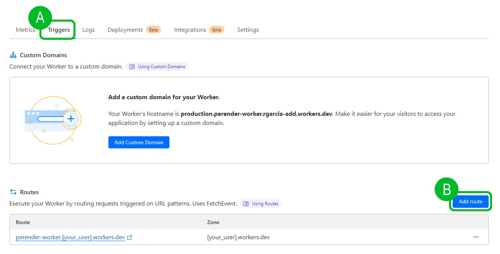The width and height of the screenshot is (500, 254).
Task: Click the external link icon beside the route
Action: [130, 237]
